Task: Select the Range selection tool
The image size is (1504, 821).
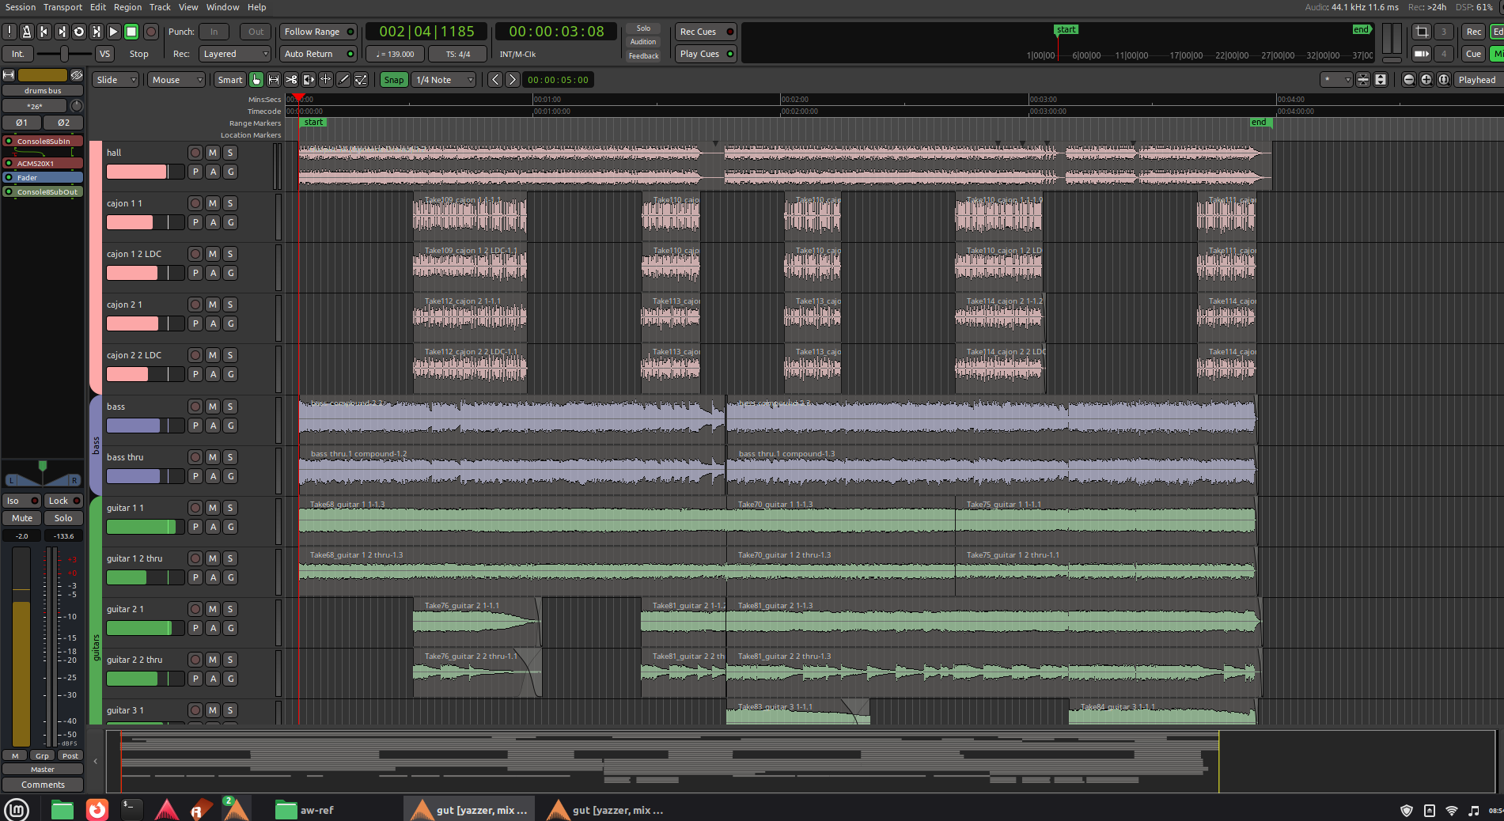Action: pos(274,80)
